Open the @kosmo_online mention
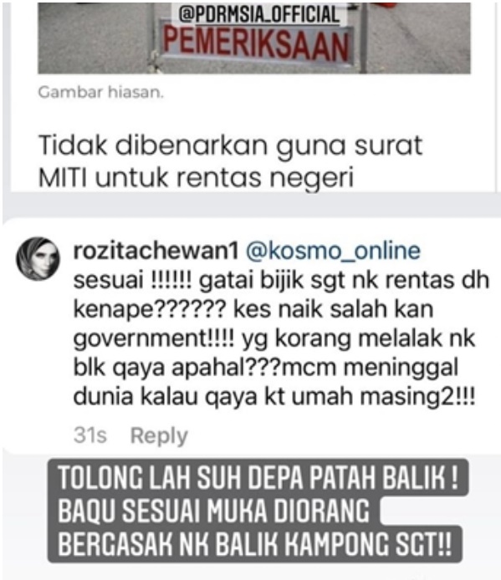The height and width of the screenshot is (580, 501). 333,251
